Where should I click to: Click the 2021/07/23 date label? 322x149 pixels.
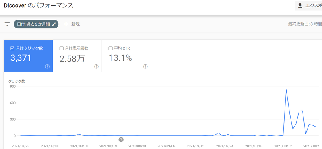(x=21, y=146)
